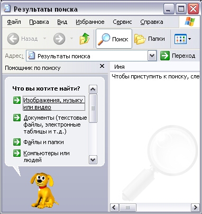This screenshot has width=202, height=214.
Task: Maximize the Результаты поиска window
Action: click(x=181, y=9)
